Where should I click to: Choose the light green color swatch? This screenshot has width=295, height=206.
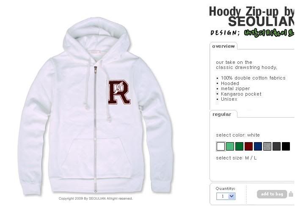[230, 146]
